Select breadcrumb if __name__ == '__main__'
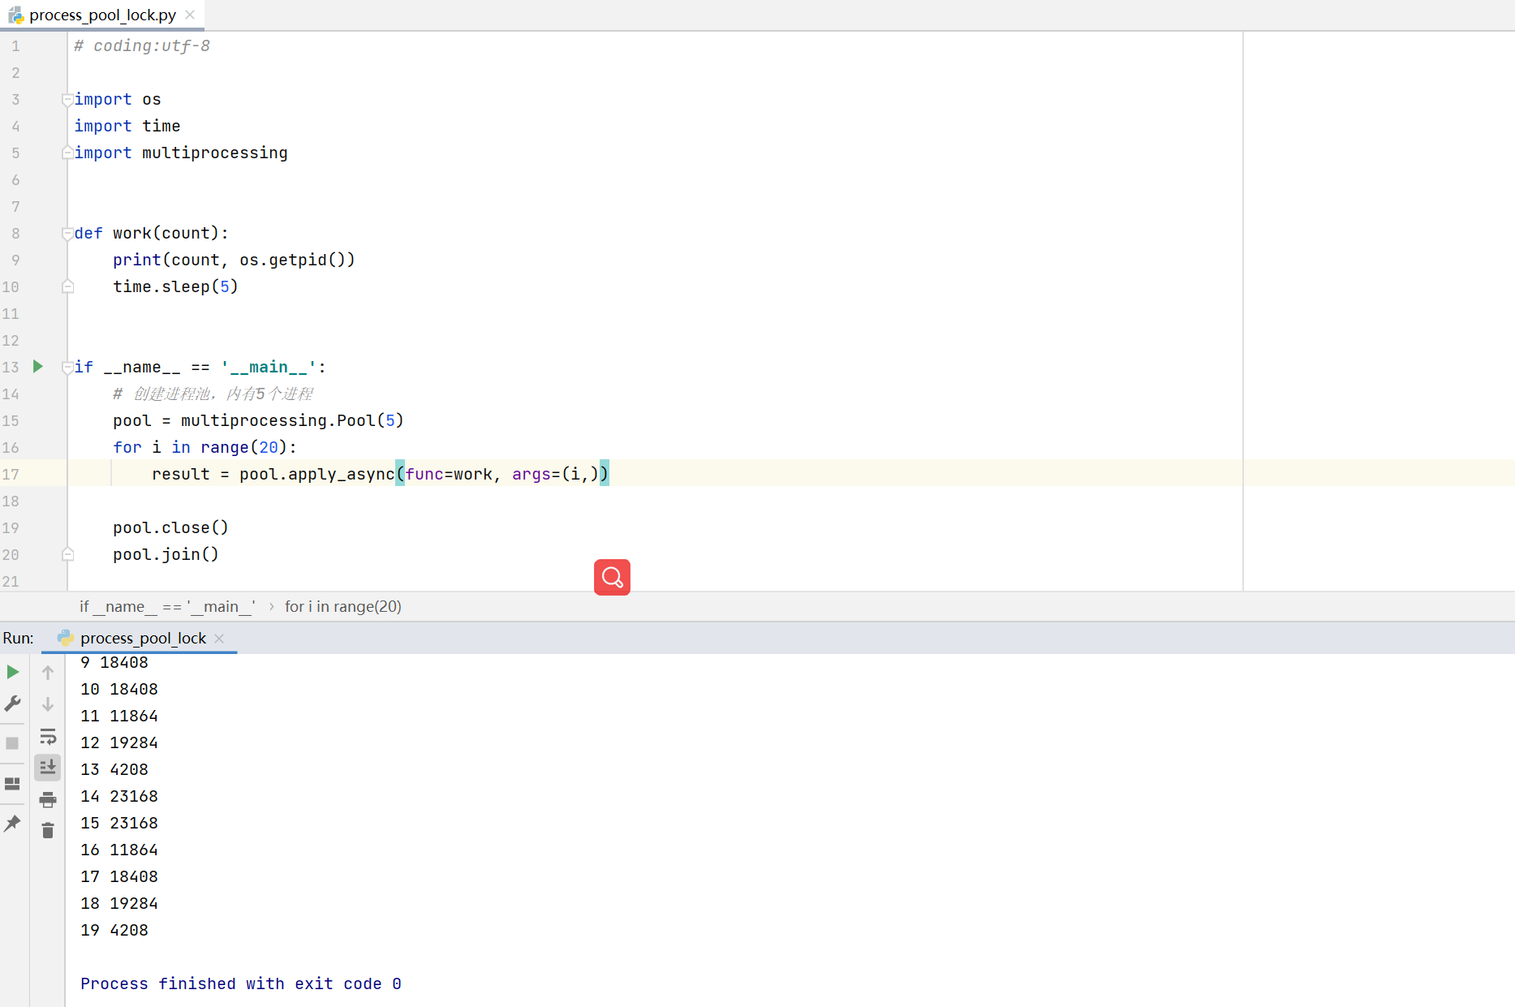 [167, 606]
